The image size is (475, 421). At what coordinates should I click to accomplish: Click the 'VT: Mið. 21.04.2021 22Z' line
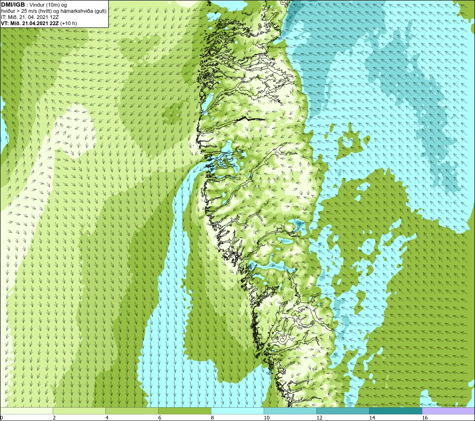[30, 23]
